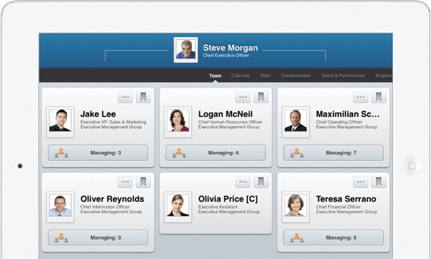This screenshot has height=259, width=431.
Task: Click the Chief Human Resources Officer title
Action: 230,122
